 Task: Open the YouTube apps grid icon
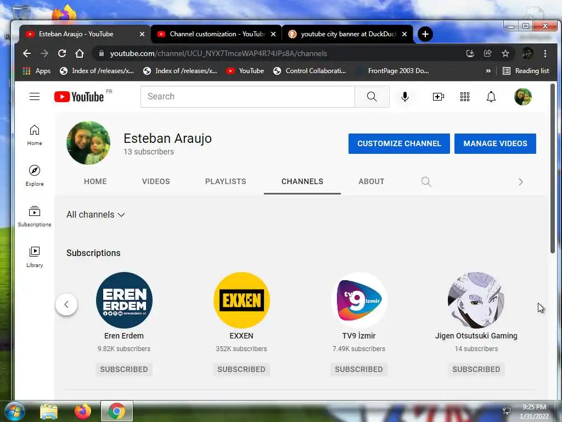click(465, 97)
